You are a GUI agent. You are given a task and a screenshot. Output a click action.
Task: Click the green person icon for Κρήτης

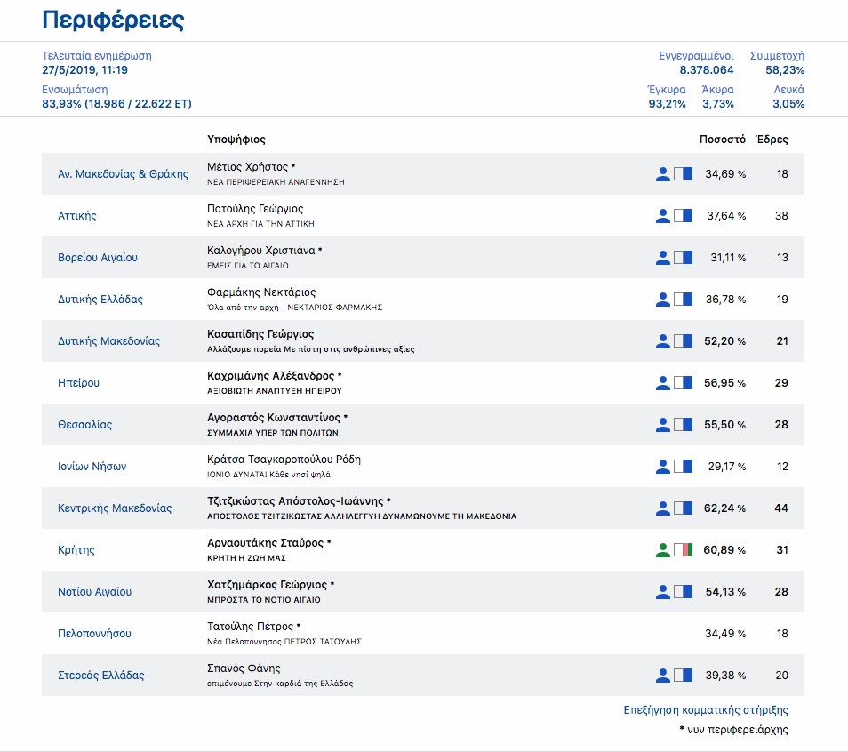pyautogui.click(x=662, y=550)
